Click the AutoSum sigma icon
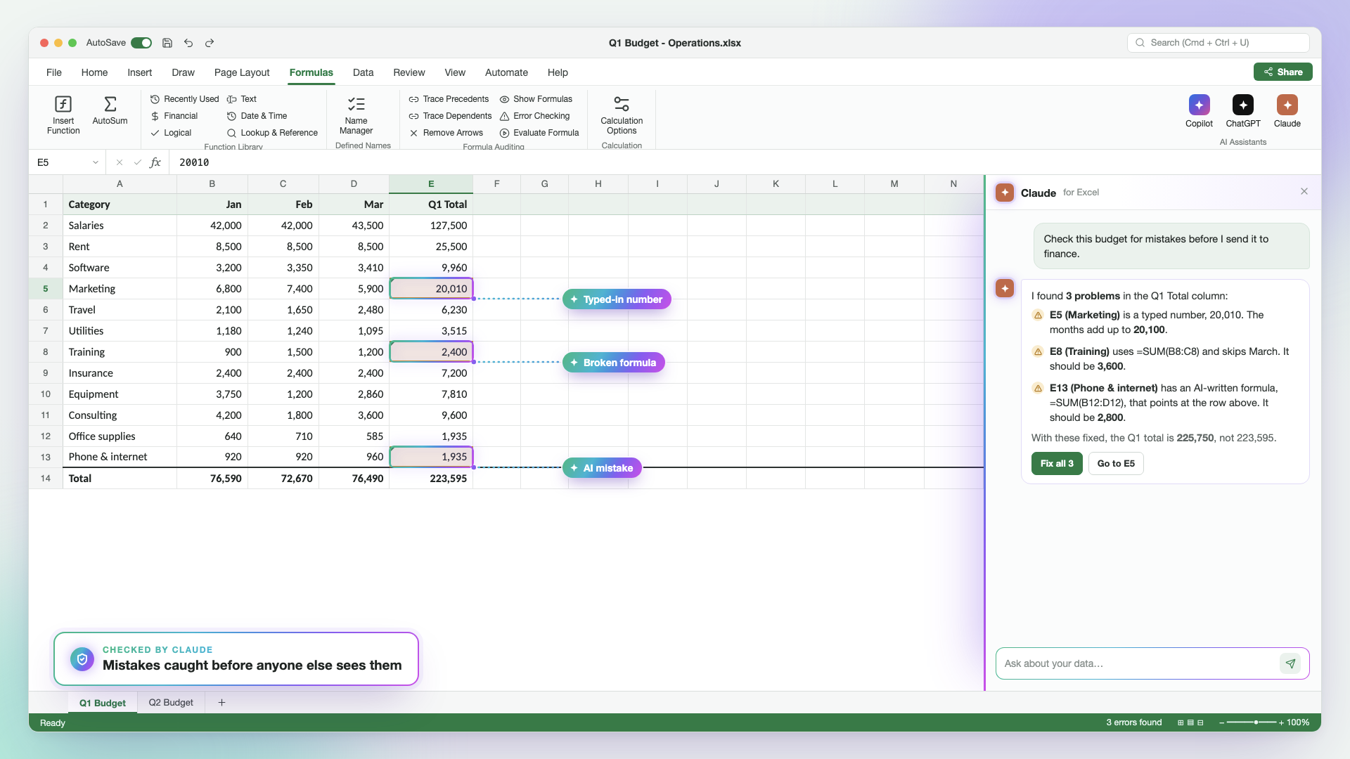The height and width of the screenshot is (759, 1350). coord(110,104)
